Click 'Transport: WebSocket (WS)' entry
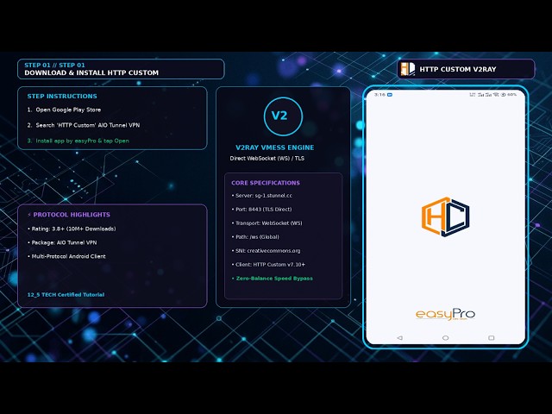The image size is (552, 414). [267, 223]
